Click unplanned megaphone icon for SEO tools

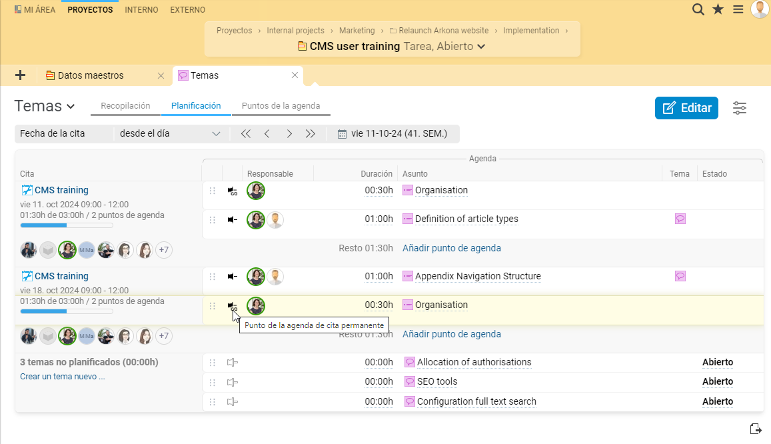click(232, 382)
